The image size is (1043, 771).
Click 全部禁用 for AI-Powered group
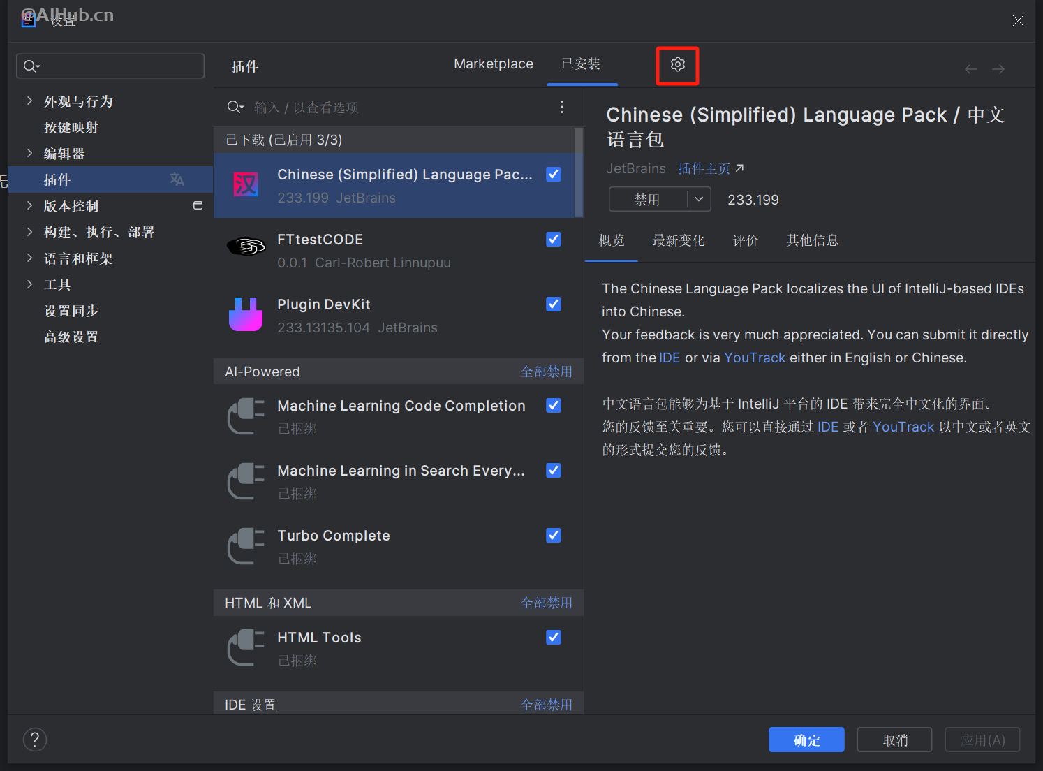tap(547, 372)
